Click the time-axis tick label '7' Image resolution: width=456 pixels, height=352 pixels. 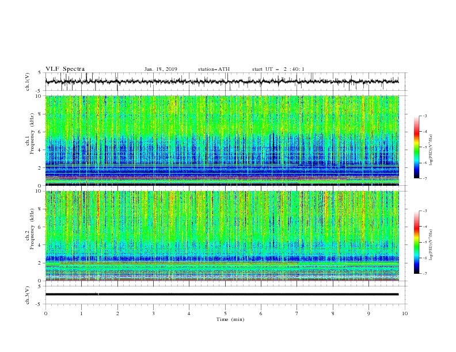(x=297, y=313)
